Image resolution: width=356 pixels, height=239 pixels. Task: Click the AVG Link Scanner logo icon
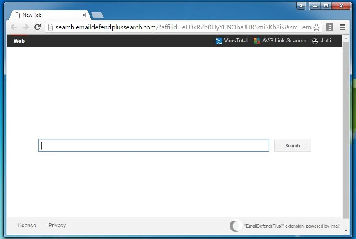coord(257,41)
